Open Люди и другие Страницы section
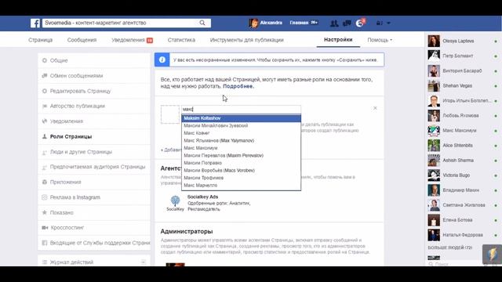 tap(94, 152)
